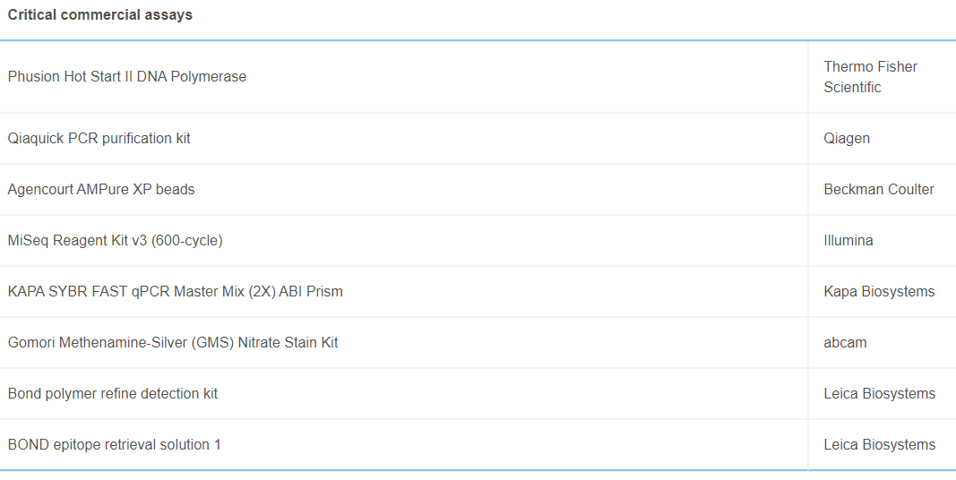Image resolution: width=956 pixels, height=480 pixels.
Task: Select Phusion Hot Start II DNA Polymerase
Action: pos(127,77)
